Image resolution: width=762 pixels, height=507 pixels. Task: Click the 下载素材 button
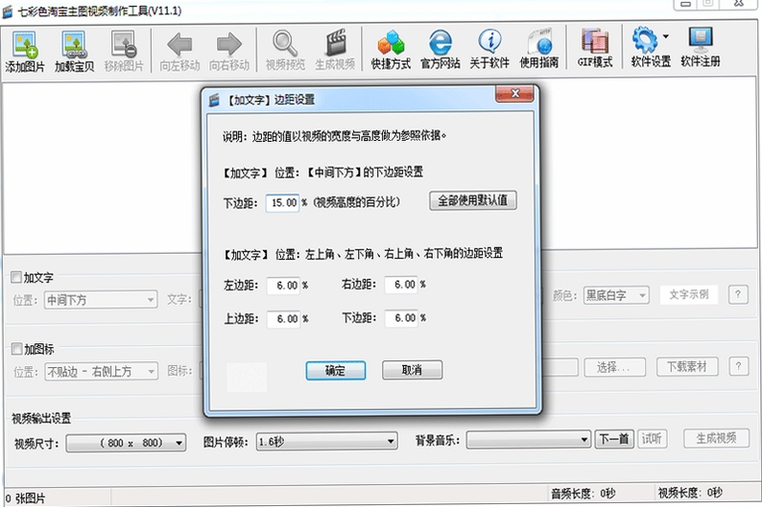(687, 366)
